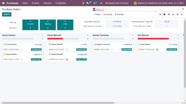Open Gemini Furniture order P00009 card

113,47
